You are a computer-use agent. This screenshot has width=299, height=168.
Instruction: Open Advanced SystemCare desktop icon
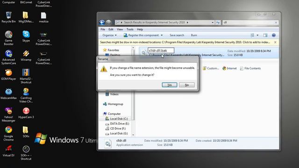coord(8,57)
